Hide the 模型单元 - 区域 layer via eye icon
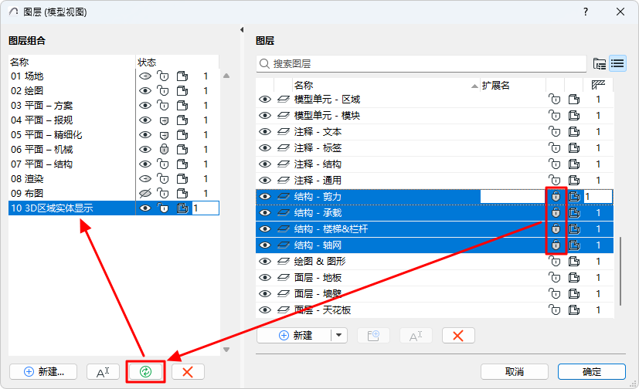The image size is (639, 389). point(265,100)
